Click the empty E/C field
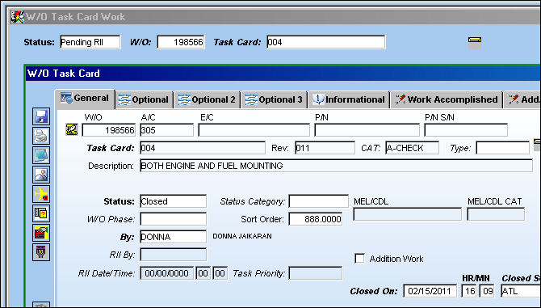 (254, 130)
